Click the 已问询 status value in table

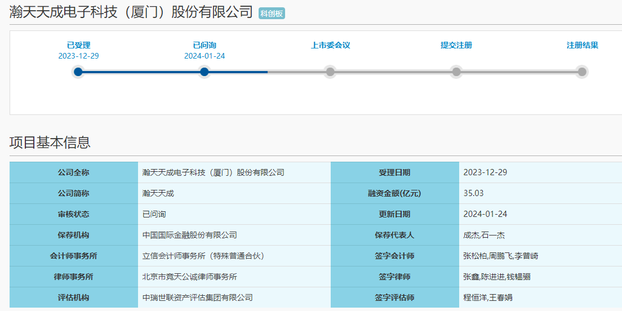point(154,214)
